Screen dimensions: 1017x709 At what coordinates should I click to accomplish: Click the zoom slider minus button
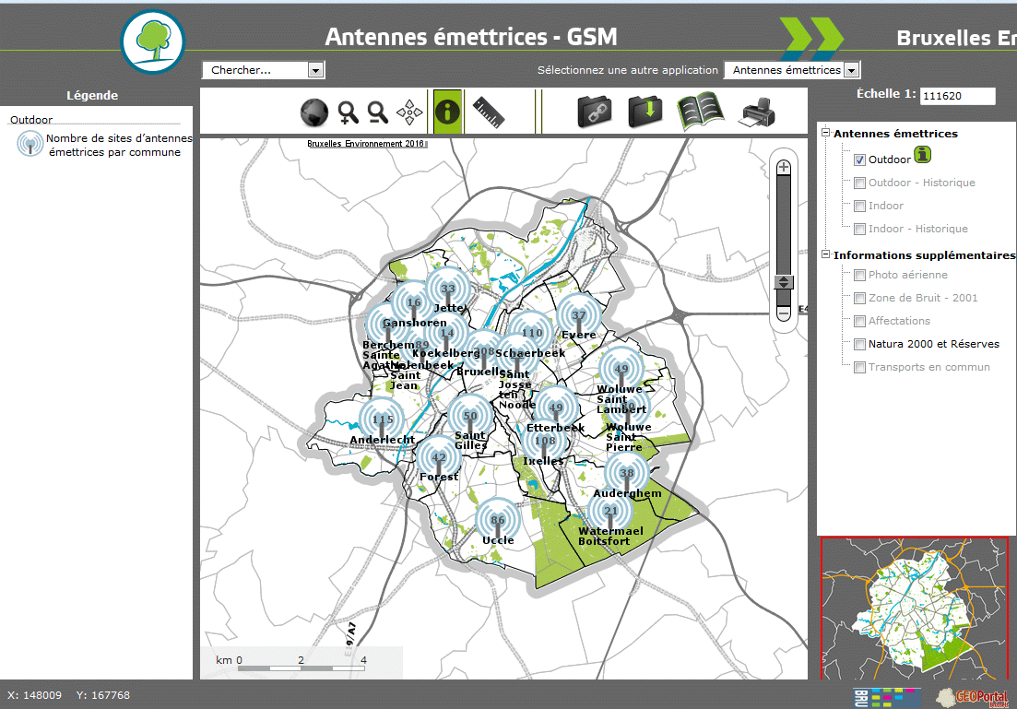pos(784,313)
